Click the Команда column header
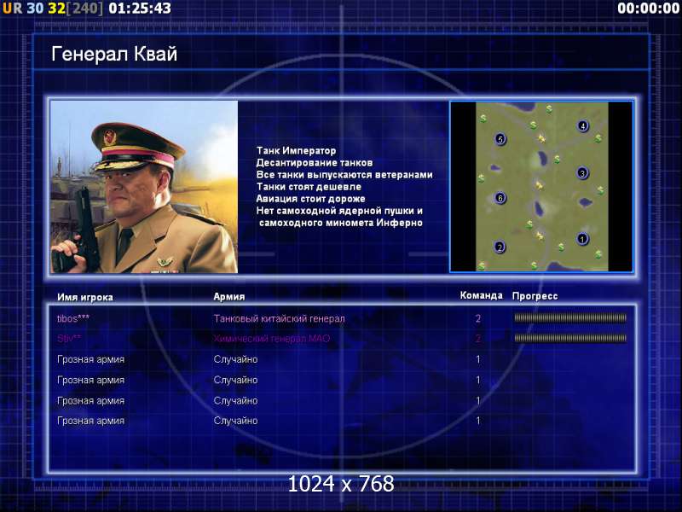 [482, 295]
